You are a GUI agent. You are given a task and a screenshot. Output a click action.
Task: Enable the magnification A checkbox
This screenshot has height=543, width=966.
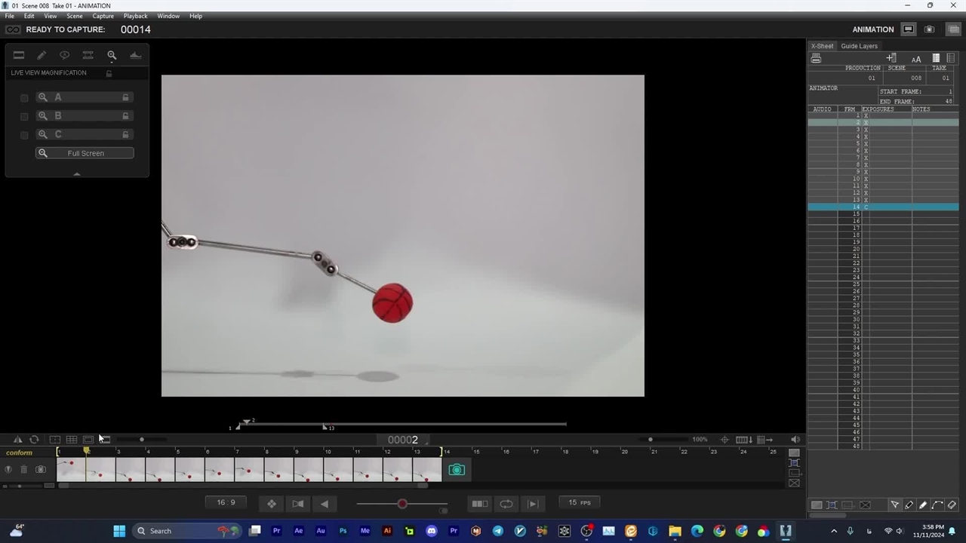(x=24, y=98)
